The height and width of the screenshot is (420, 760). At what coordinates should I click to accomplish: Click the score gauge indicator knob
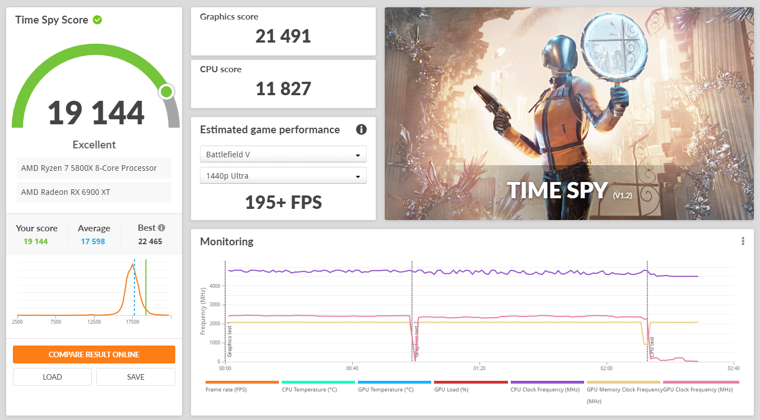[166, 92]
